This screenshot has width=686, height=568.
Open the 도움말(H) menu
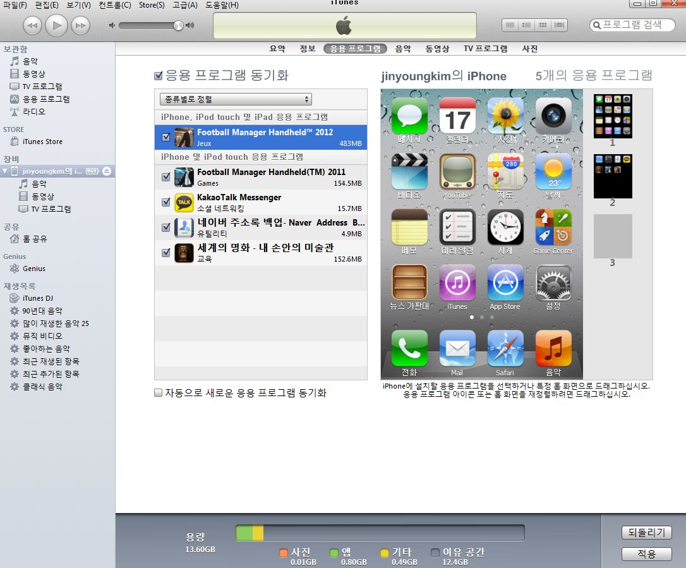pyautogui.click(x=222, y=5)
